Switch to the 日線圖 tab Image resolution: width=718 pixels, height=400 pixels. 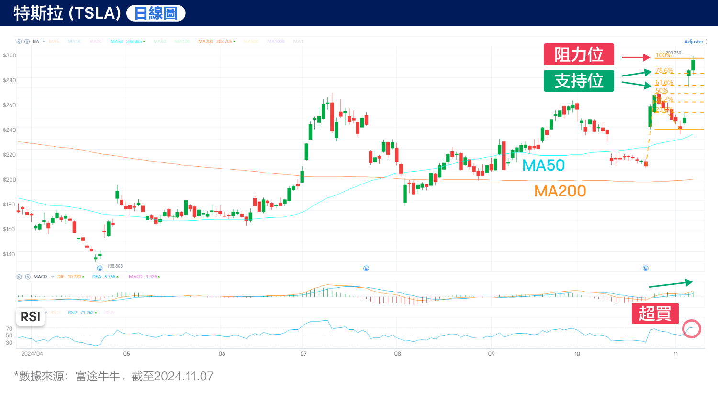click(155, 13)
